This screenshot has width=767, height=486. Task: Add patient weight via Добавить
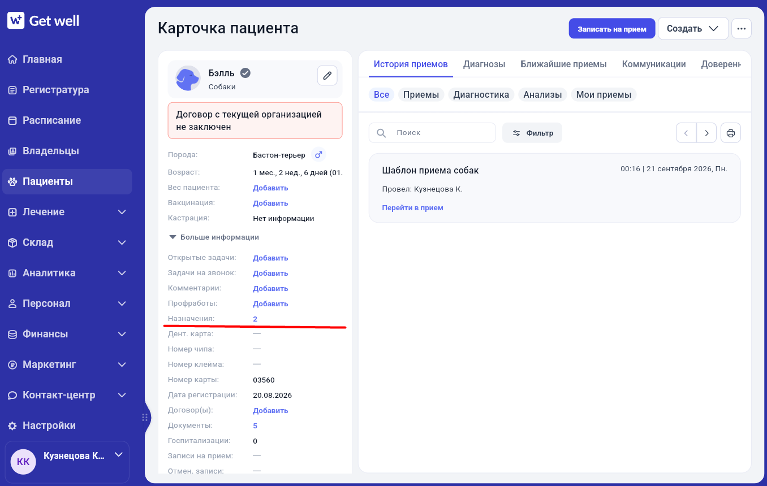(x=270, y=188)
